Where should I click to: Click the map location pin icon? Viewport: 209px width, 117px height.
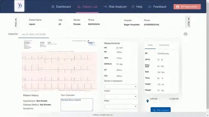(148, 101)
